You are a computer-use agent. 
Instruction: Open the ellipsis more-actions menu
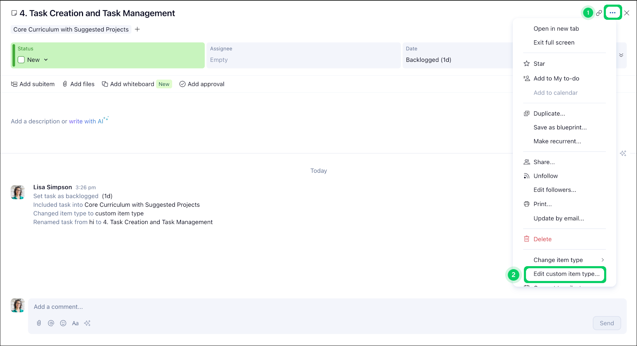(x=613, y=12)
